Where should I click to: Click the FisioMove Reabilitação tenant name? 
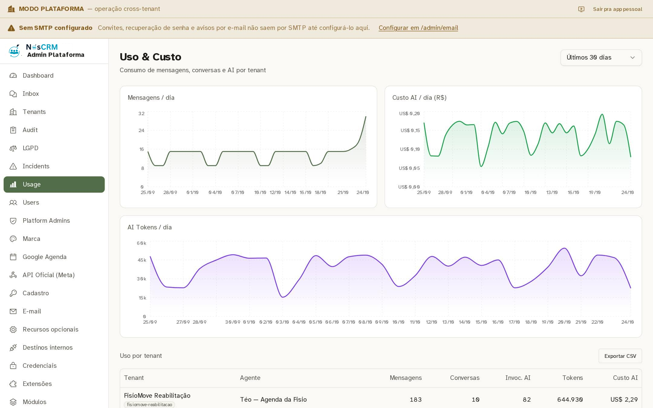pyautogui.click(x=157, y=396)
